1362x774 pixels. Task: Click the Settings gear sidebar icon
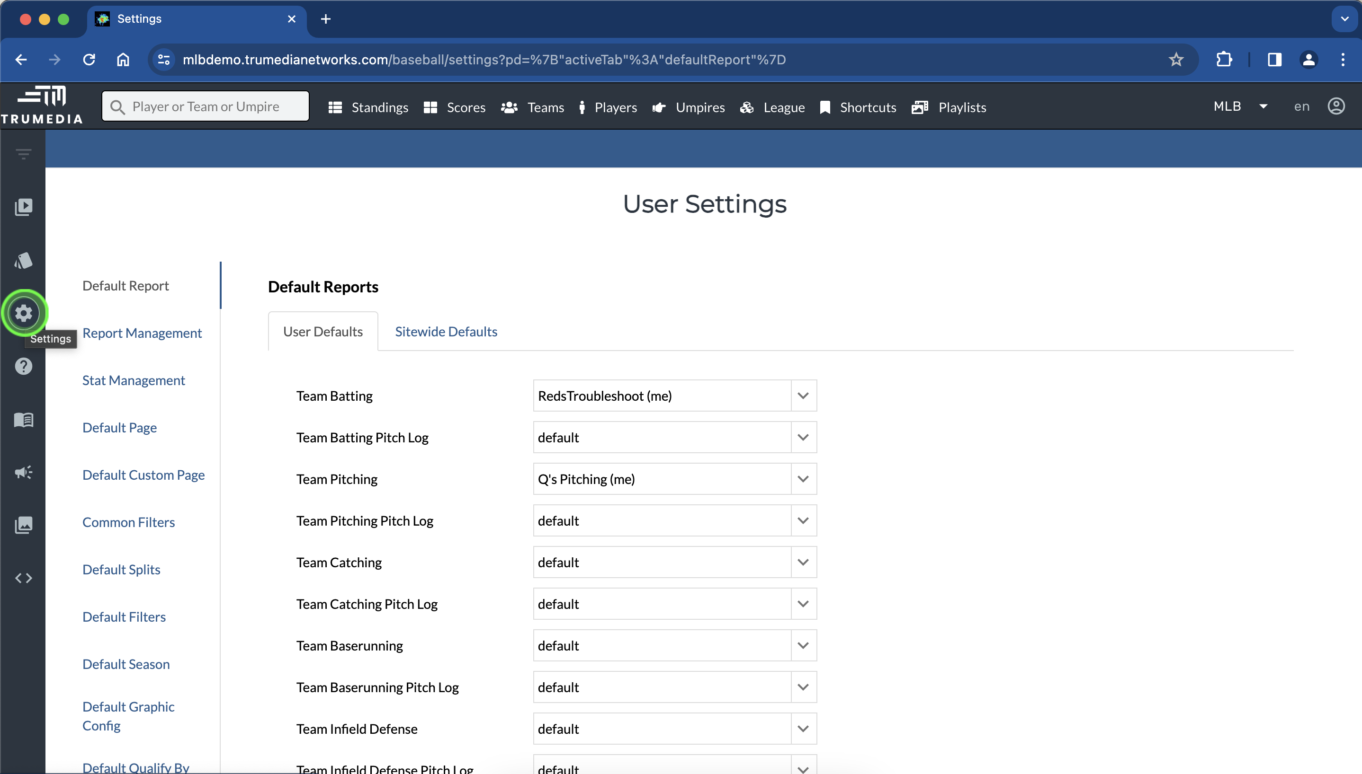click(x=23, y=313)
